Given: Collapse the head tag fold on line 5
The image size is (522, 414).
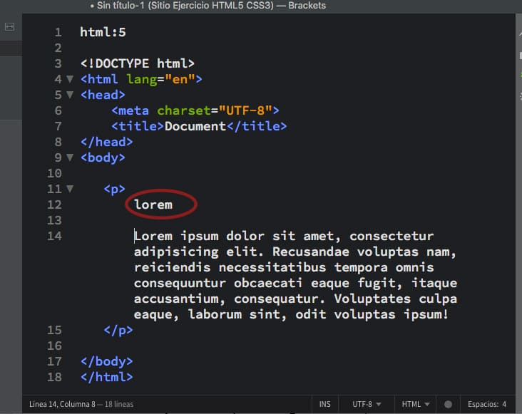Looking at the screenshot, I should (x=70, y=95).
